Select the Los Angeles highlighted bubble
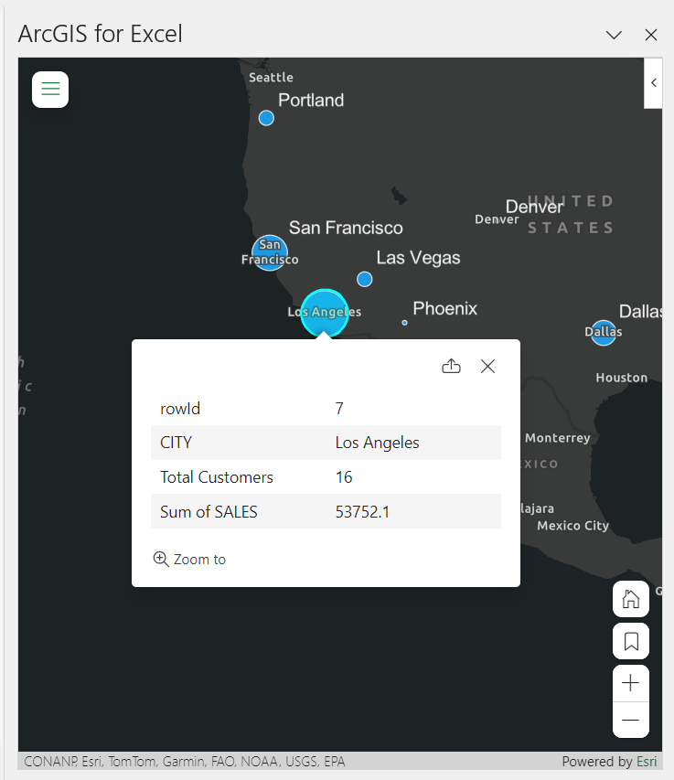The height and width of the screenshot is (780, 674). pos(325,313)
